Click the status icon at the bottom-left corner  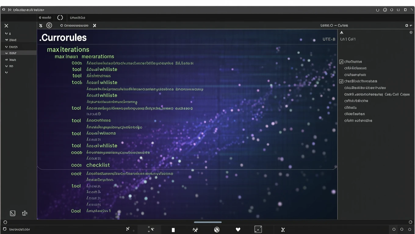coord(5,229)
